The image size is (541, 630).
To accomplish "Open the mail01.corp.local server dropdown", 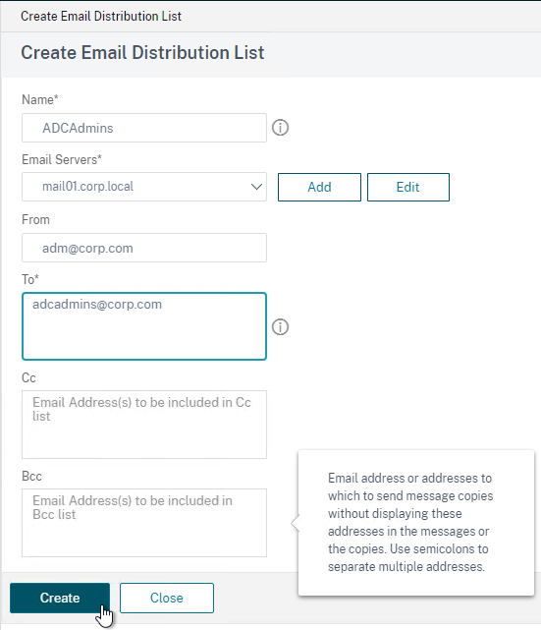I will [144, 187].
